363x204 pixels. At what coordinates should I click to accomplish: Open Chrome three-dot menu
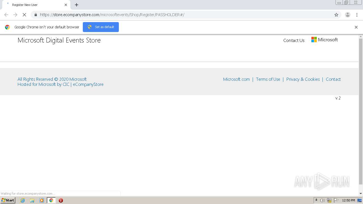coord(356,15)
